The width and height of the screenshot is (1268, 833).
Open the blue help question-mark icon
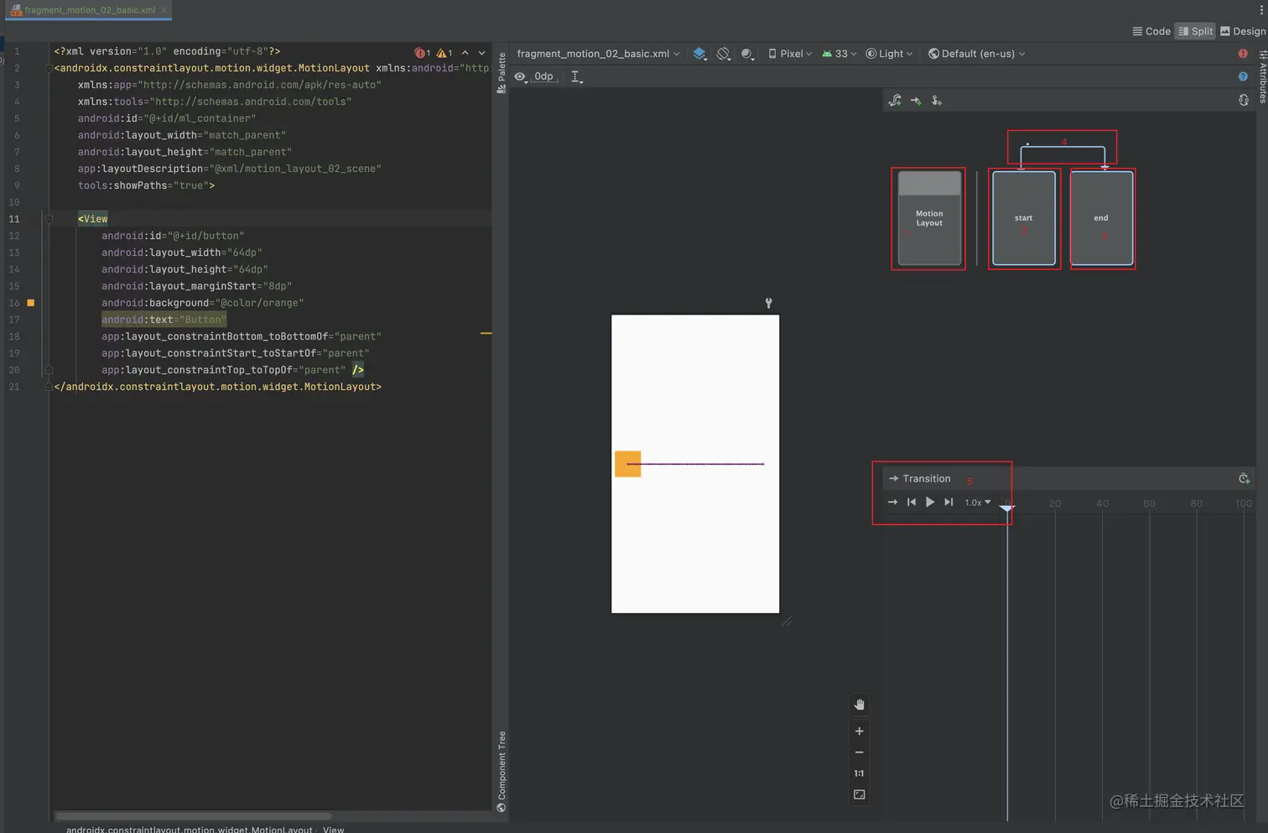tap(1243, 76)
